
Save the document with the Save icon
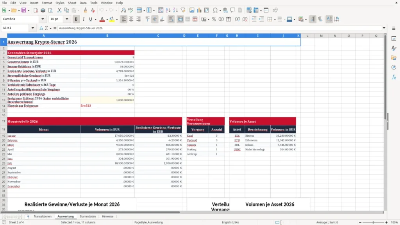click(x=24, y=10)
